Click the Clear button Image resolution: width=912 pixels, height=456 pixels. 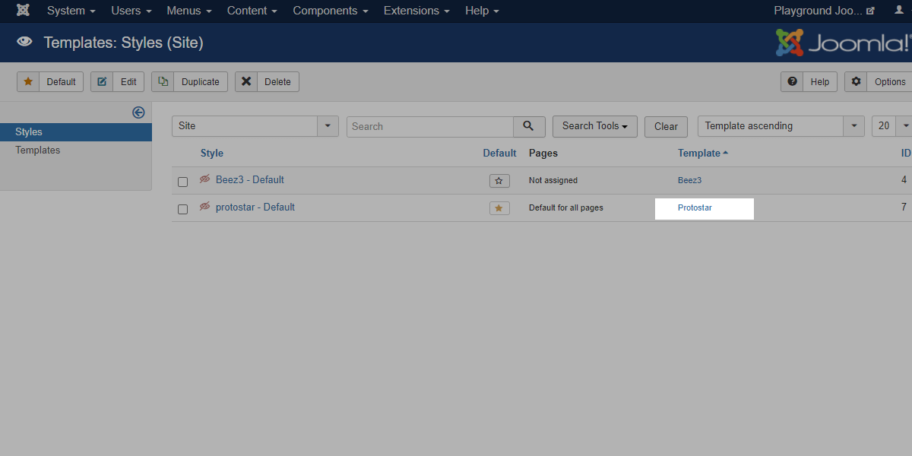coord(666,126)
